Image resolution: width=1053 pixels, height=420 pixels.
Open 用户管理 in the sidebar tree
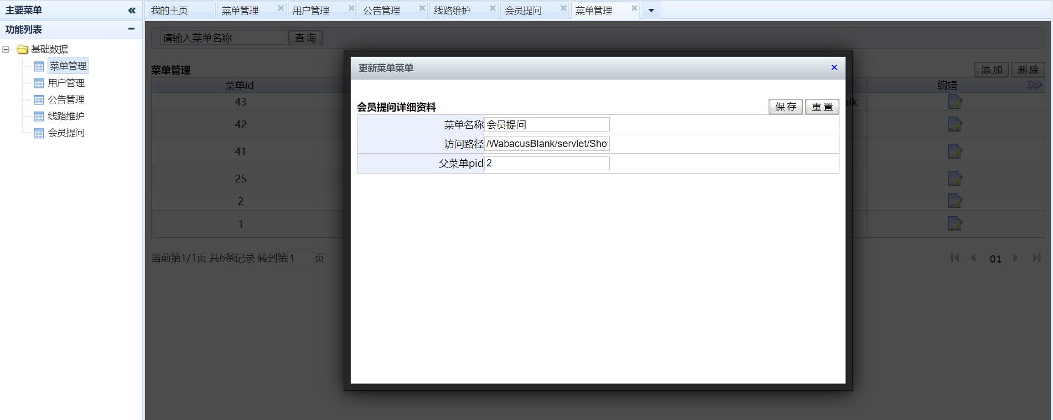tap(66, 83)
